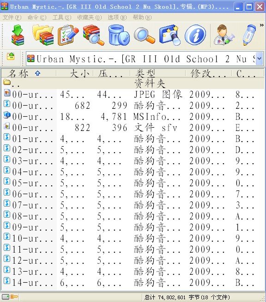Click the Comment pencil icon
This screenshot has height=302, width=266.
point(249,35)
